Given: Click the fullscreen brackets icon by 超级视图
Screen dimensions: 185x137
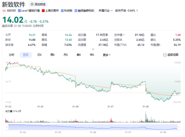Looking at the screenshot, I should click(165, 55).
